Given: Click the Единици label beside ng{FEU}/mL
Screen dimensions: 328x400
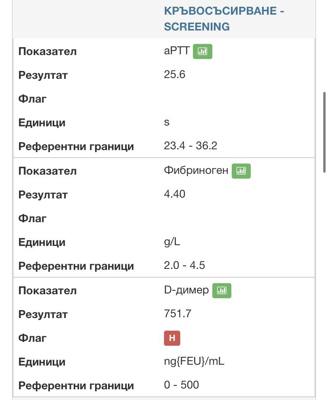Looking at the screenshot, I should click(x=42, y=362).
